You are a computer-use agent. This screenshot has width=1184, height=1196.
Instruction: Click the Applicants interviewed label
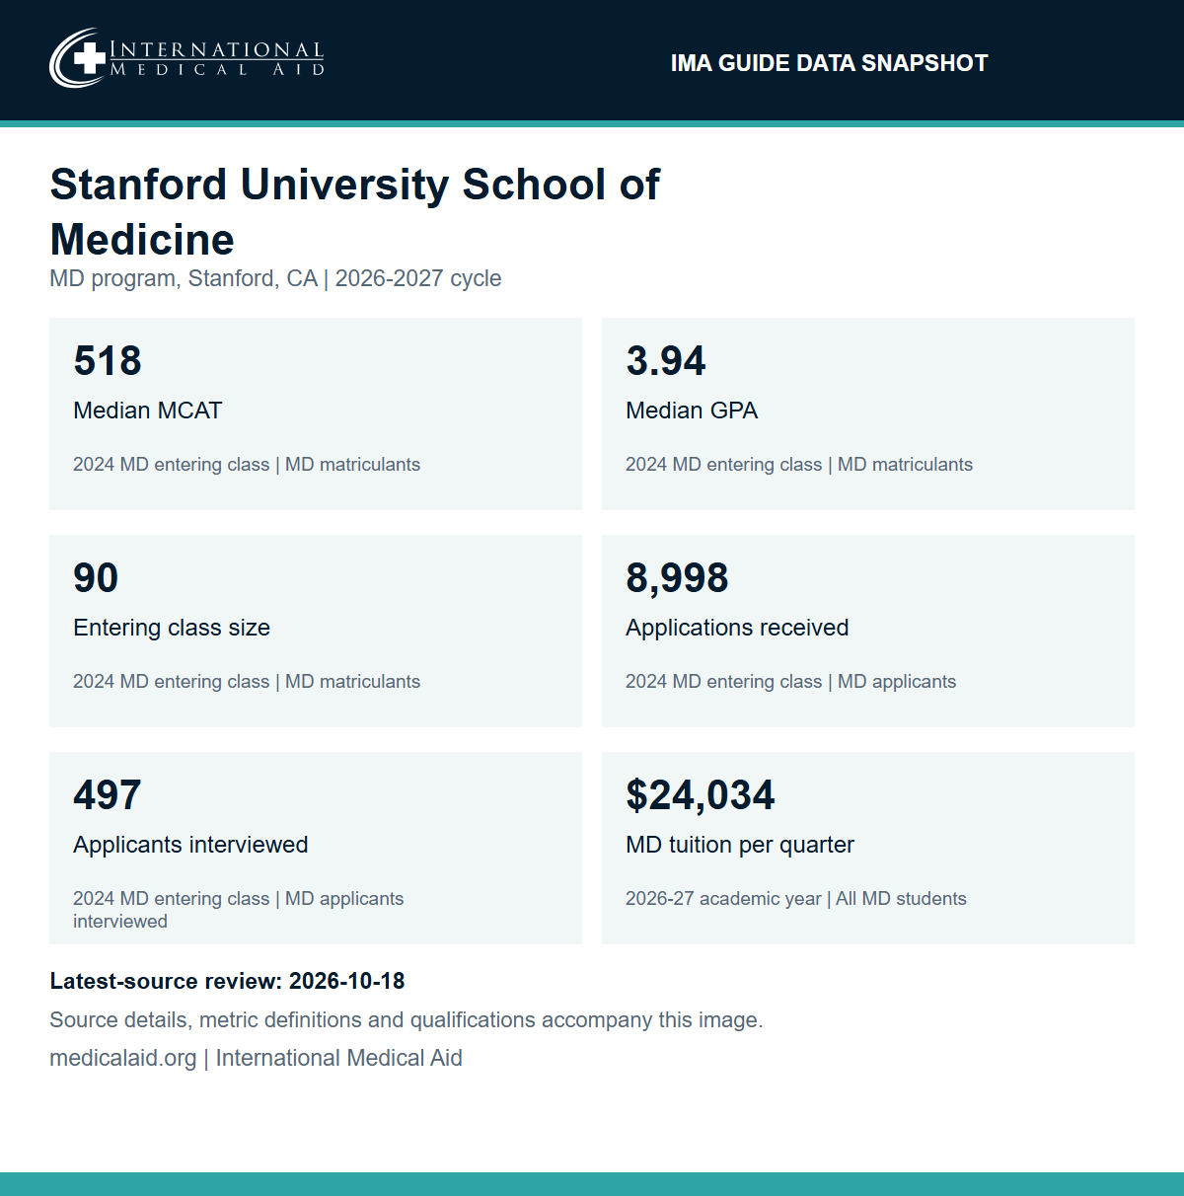[190, 845]
